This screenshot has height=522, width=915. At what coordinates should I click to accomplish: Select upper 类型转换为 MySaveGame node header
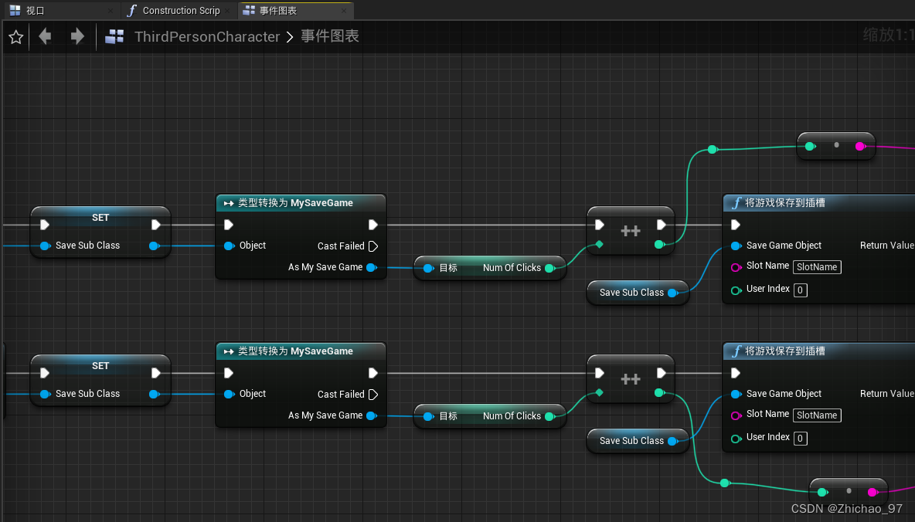click(301, 203)
